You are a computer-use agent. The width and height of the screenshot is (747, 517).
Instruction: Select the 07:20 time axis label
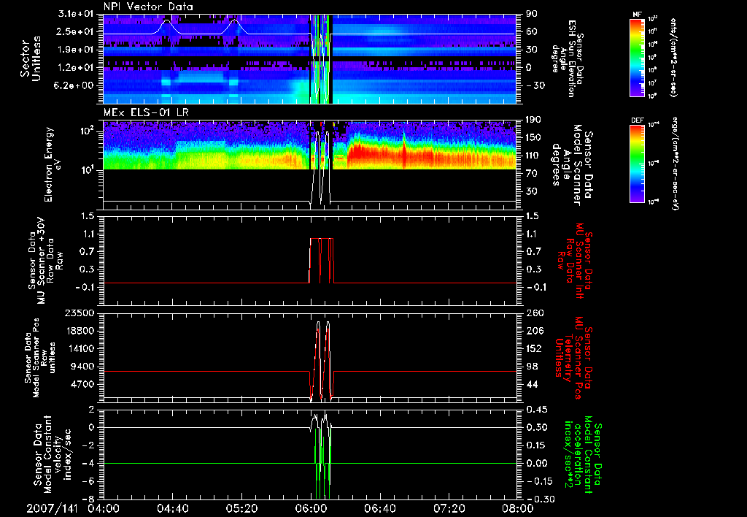[448, 507]
